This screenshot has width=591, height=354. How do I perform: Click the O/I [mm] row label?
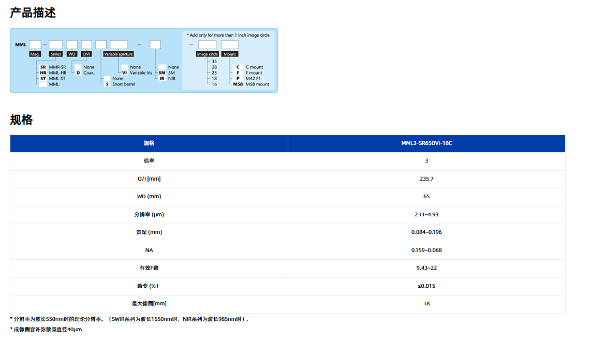pos(149,179)
